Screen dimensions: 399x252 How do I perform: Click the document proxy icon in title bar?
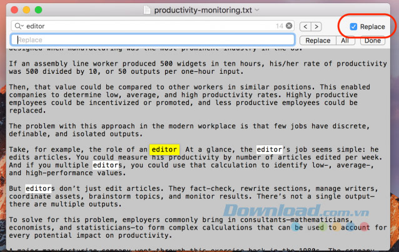tap(147, 10)
